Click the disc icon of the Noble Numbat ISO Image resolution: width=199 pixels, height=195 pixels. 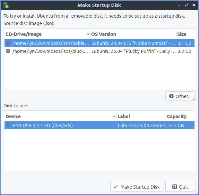click(8, 43)
